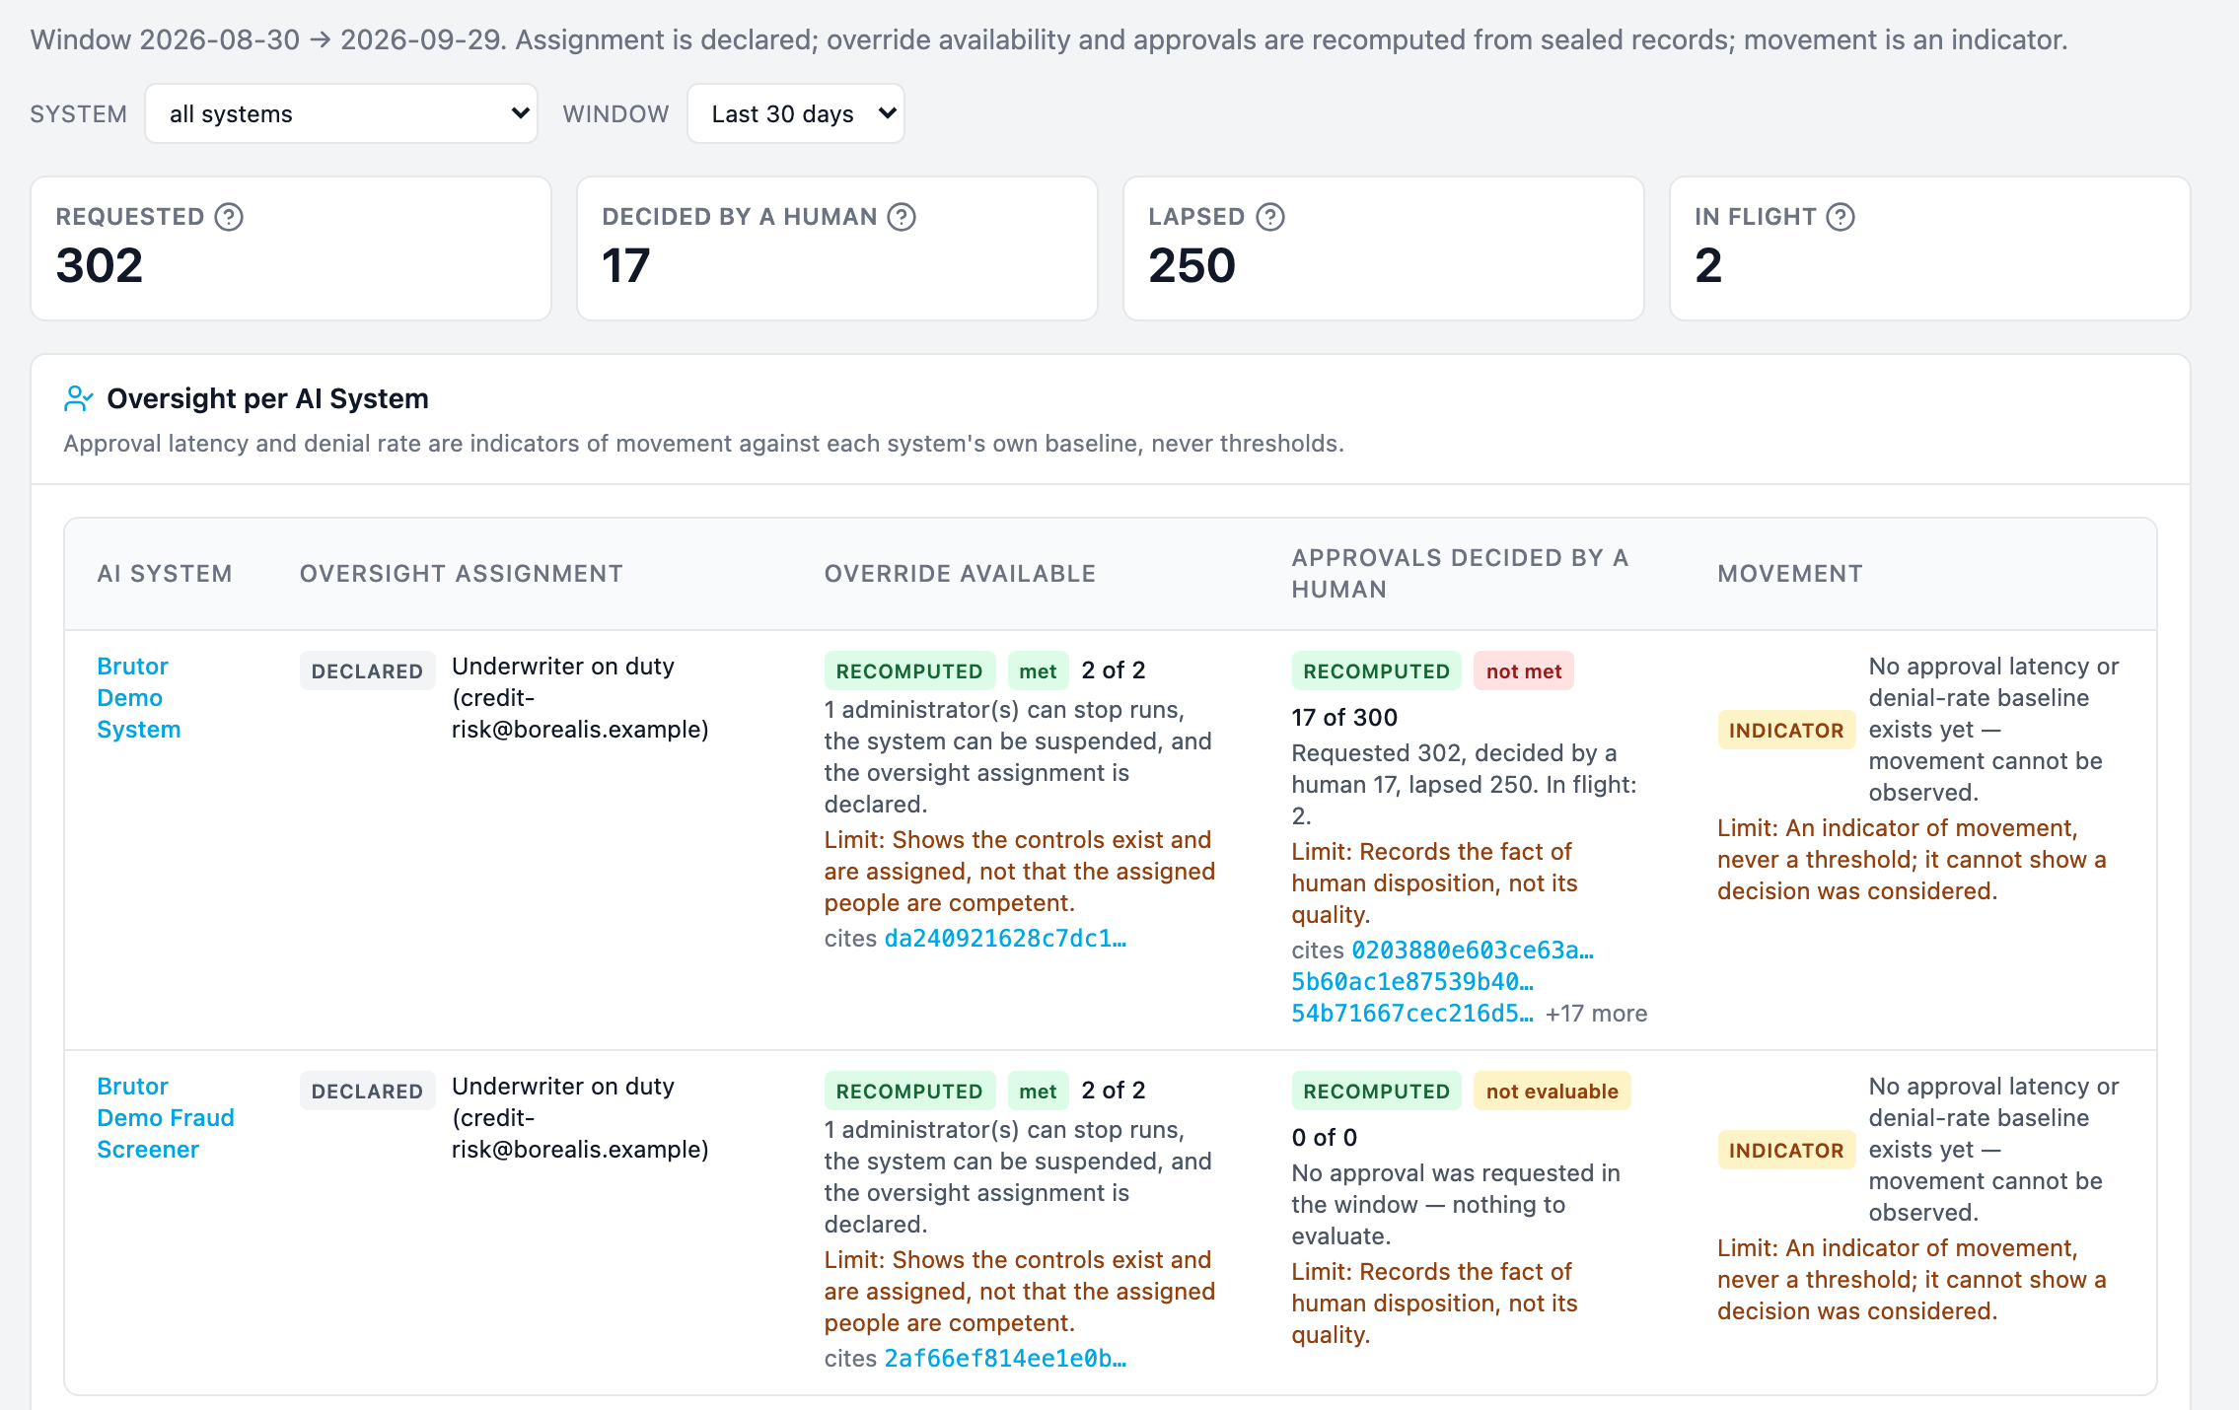
Task: Click the INDICATOR badge in Brutor Demo System row
Action: coord(1786,731)
